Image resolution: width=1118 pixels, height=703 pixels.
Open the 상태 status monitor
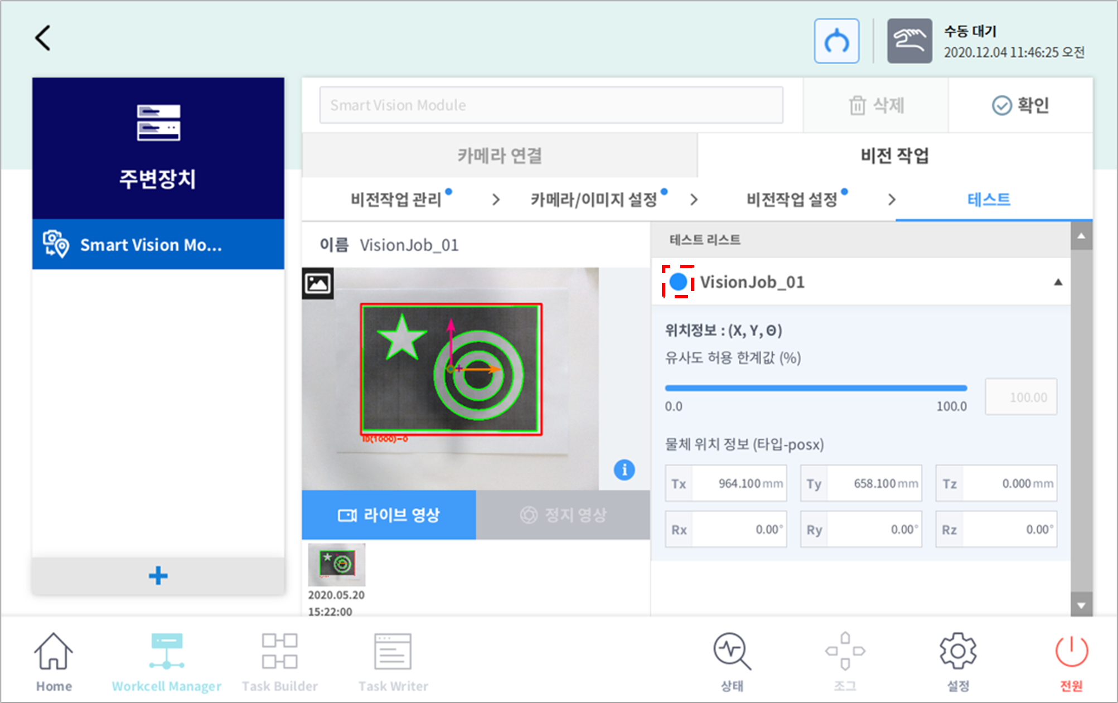tap(732, 661)
